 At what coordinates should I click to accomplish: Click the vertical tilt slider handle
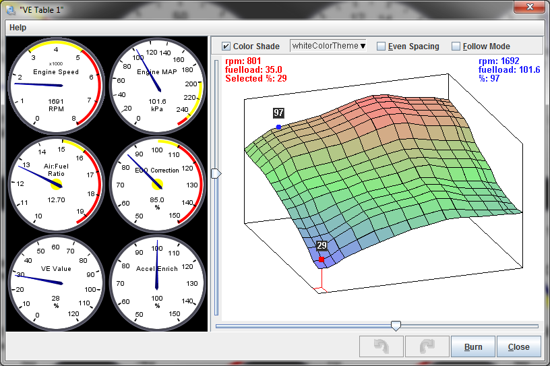(x=216, y=174)
